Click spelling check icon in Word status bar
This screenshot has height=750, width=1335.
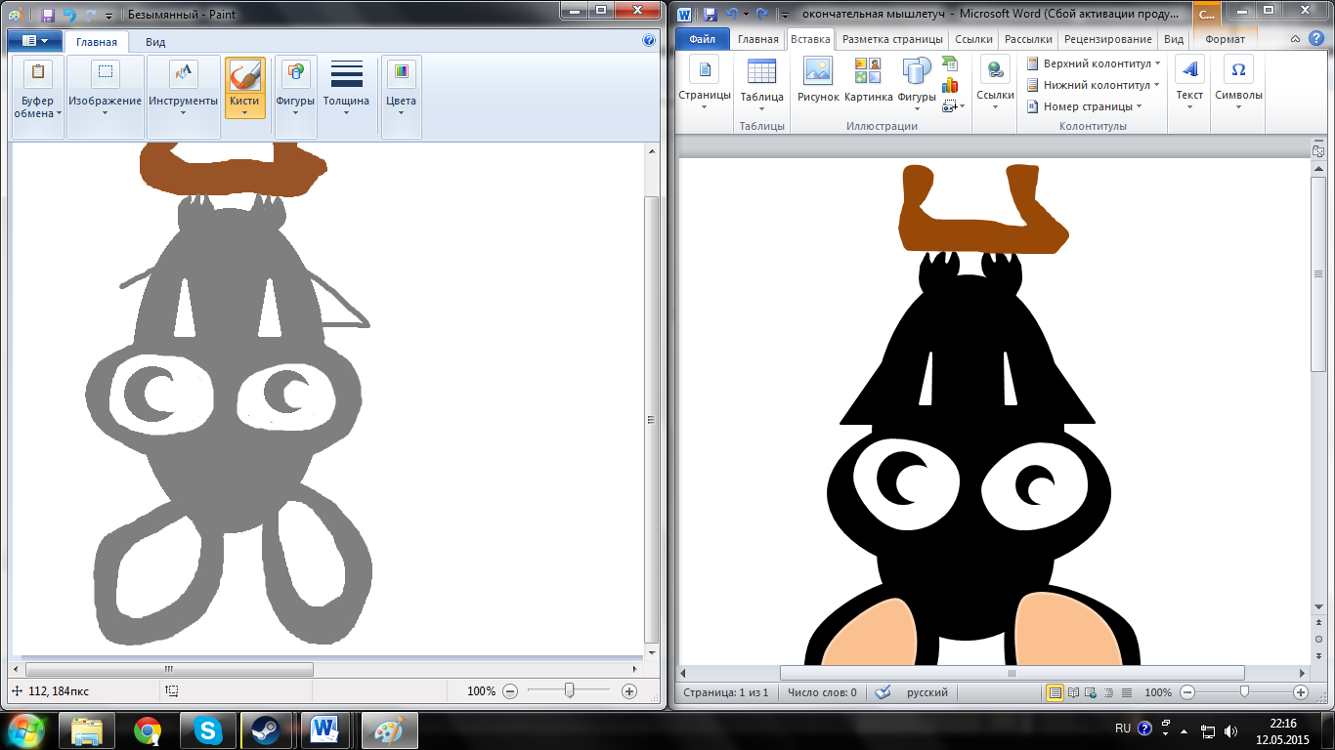883,692
